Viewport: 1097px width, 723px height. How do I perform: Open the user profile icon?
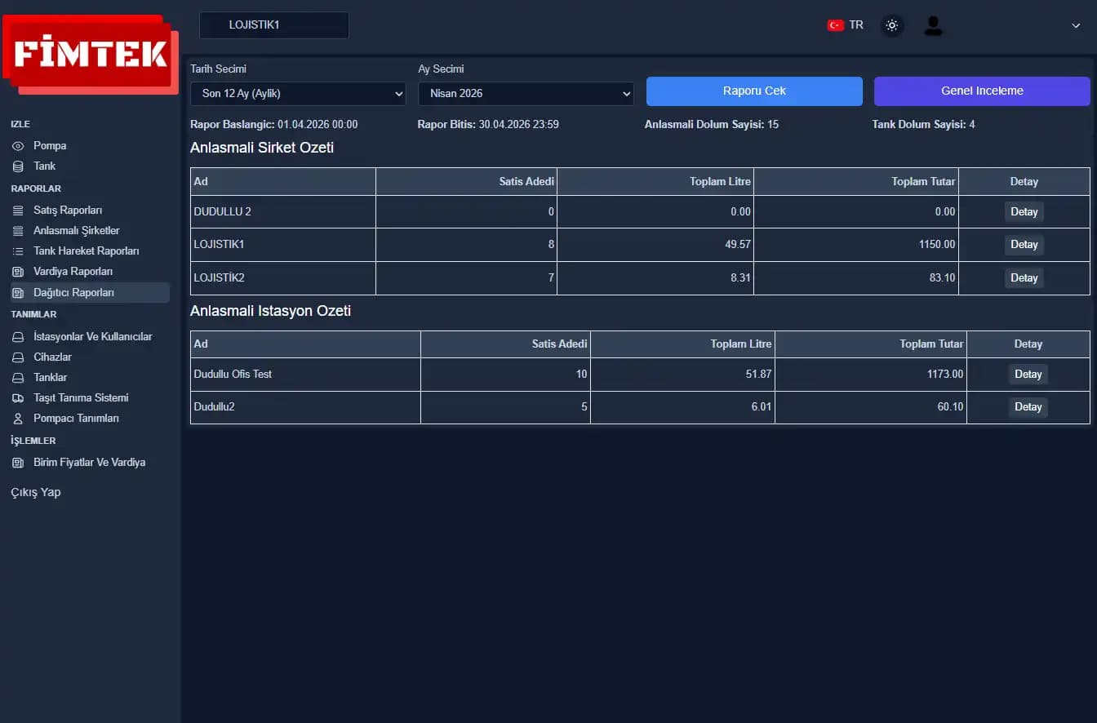point(933,25)
